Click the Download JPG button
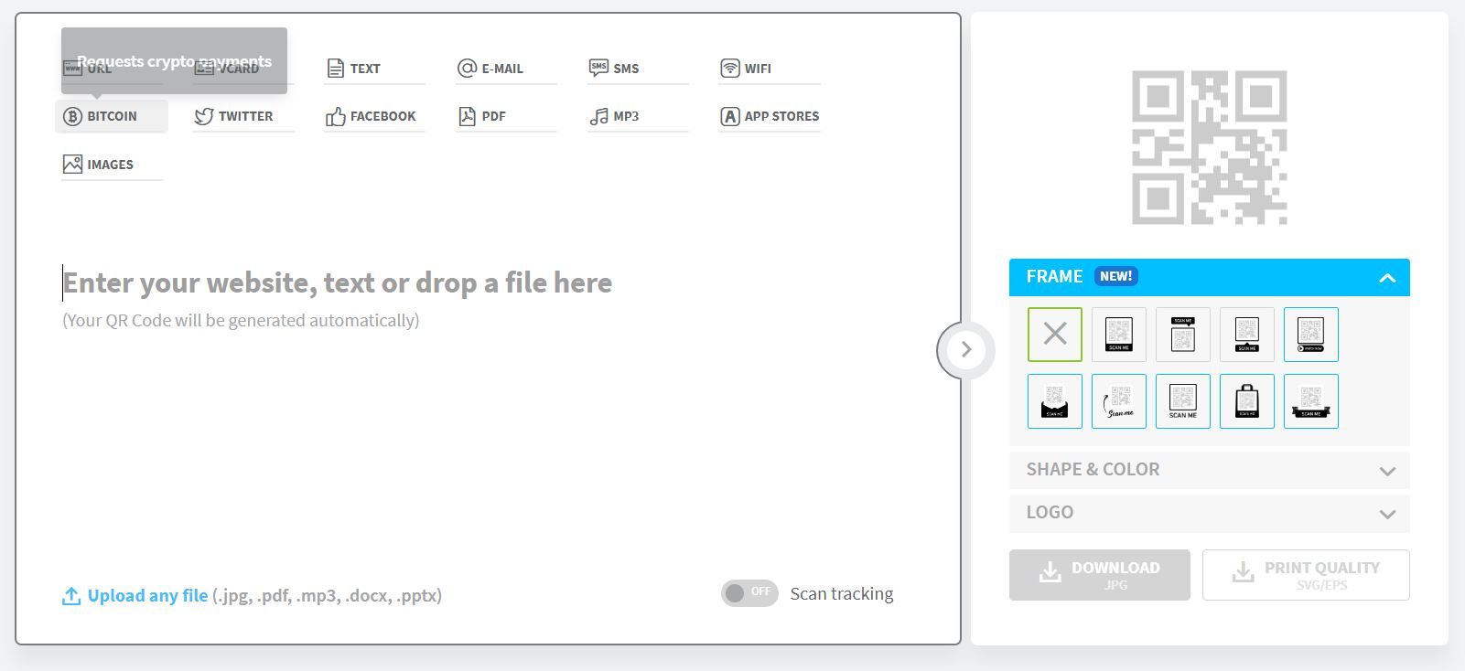Screen dimensions: 1465x671 click(x=1099, y=575)
